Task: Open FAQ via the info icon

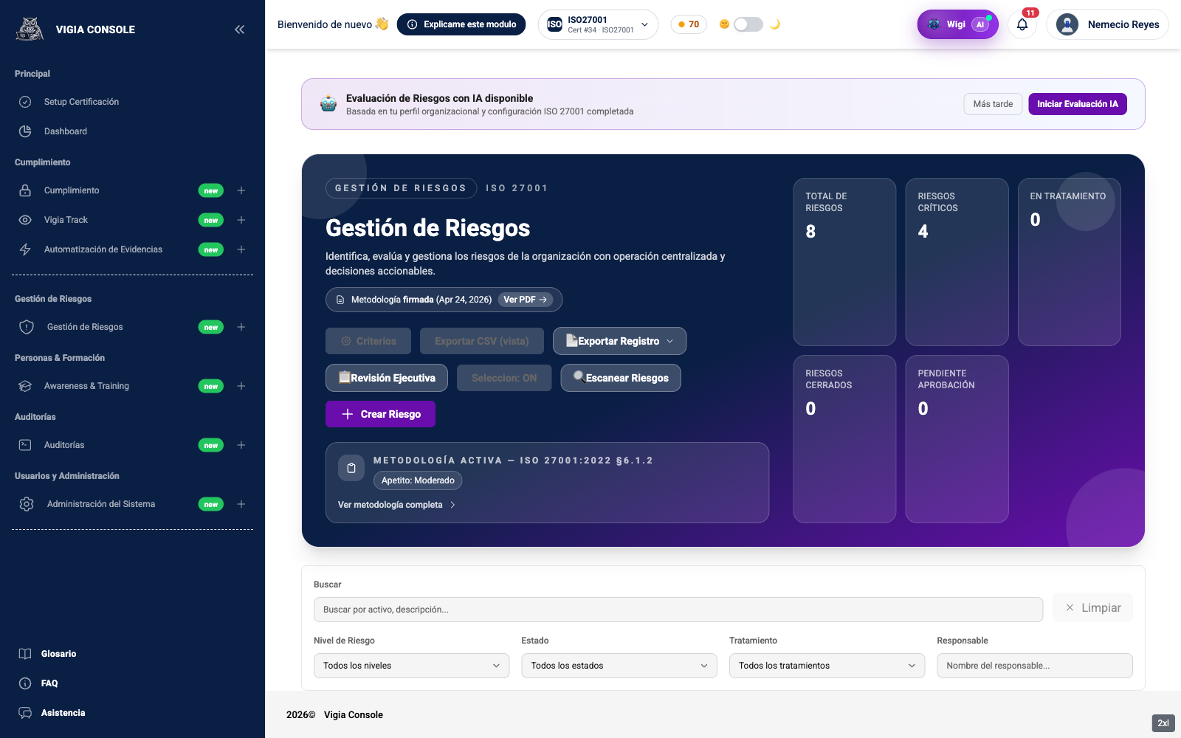Action: click(x=25, y=683)
